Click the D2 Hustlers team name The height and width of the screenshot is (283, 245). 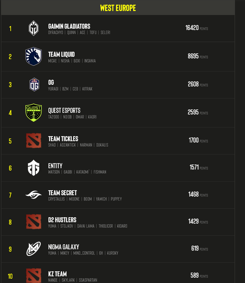(62, 220)
